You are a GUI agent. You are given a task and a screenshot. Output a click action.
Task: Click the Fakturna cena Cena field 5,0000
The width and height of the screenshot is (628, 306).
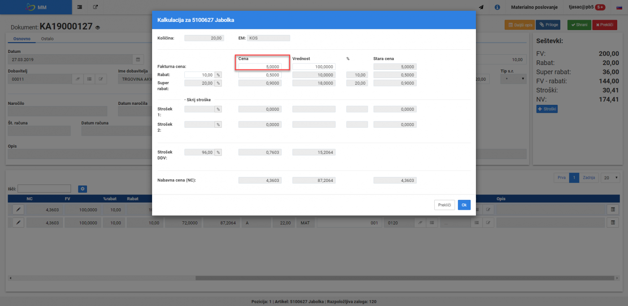point(260,67)
